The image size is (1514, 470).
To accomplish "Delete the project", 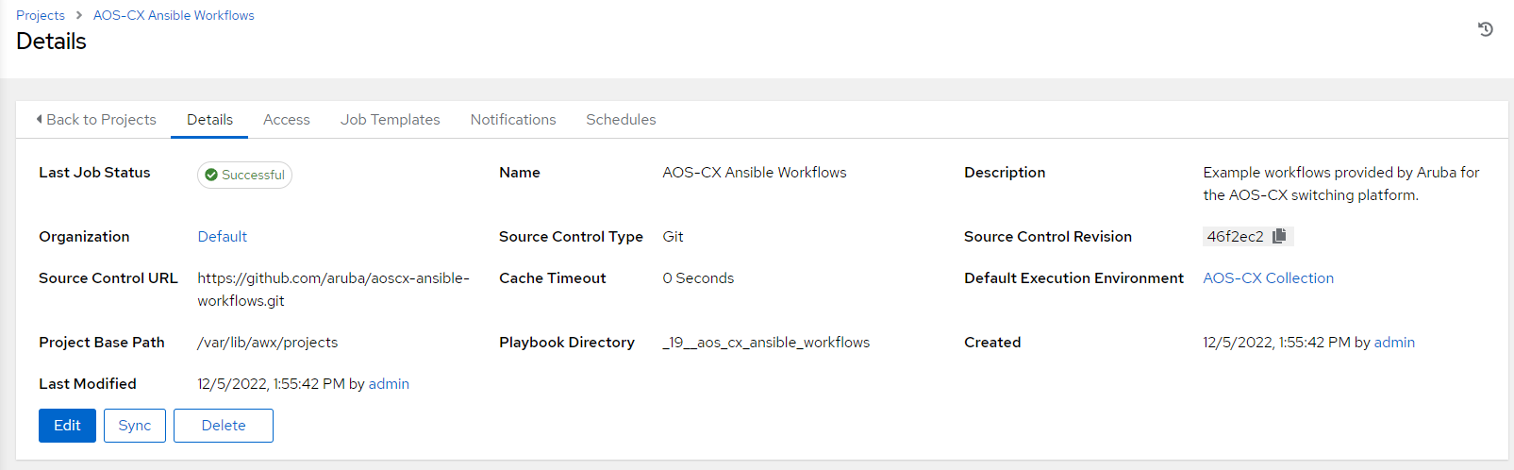I will 224,426.
